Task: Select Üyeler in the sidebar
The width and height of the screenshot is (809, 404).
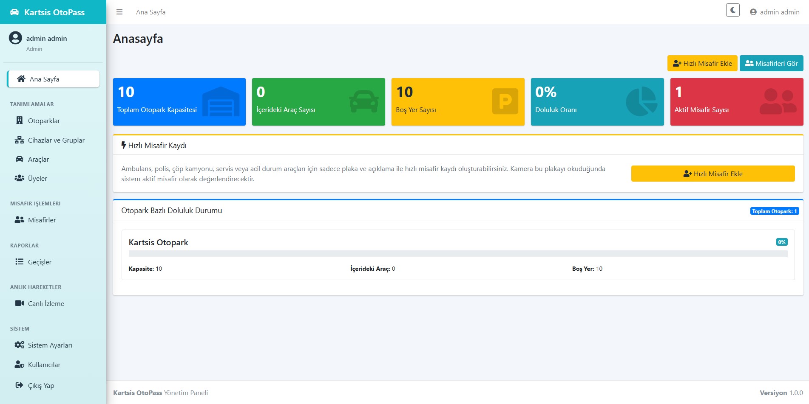Action: 54,178
